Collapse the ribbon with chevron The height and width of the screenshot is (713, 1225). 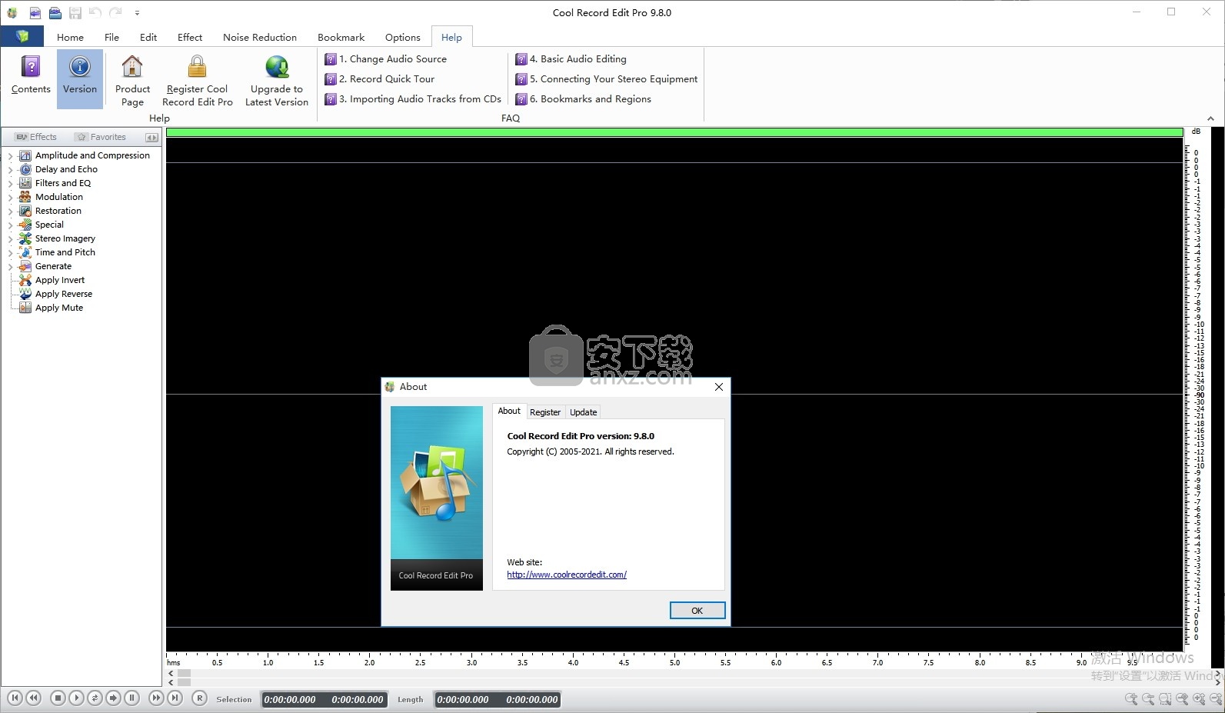click(1210, 118)
